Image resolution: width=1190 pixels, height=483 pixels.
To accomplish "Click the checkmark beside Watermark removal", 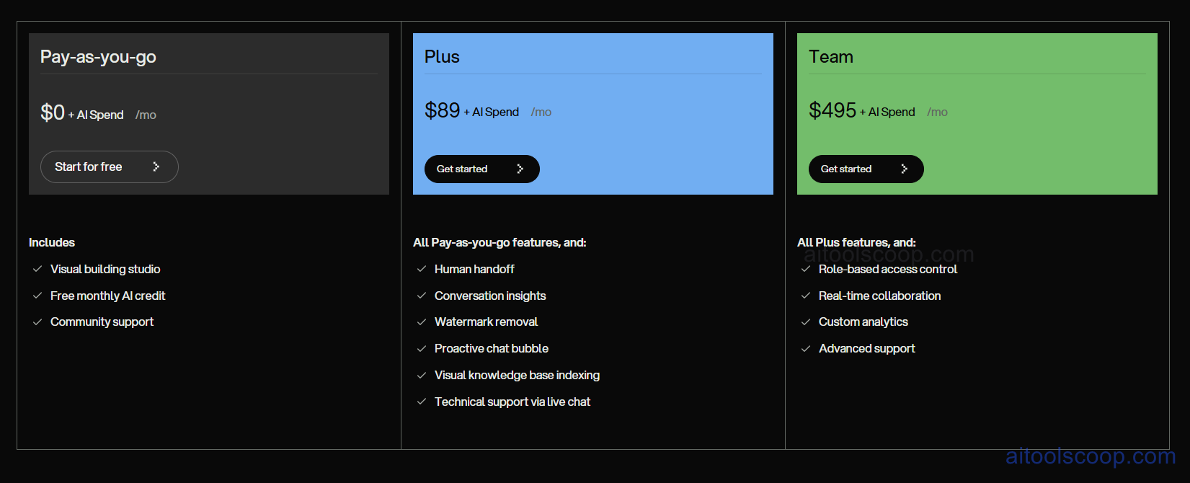I will coord(422,322).
